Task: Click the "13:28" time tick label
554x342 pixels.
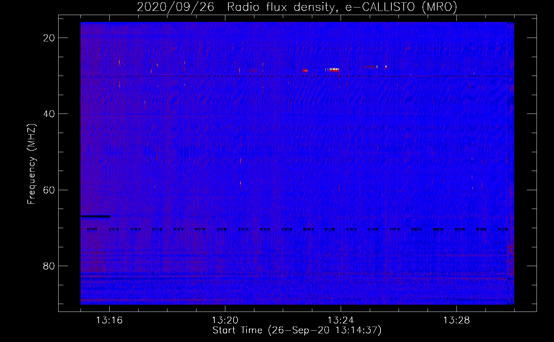Action: click(456, 320)
